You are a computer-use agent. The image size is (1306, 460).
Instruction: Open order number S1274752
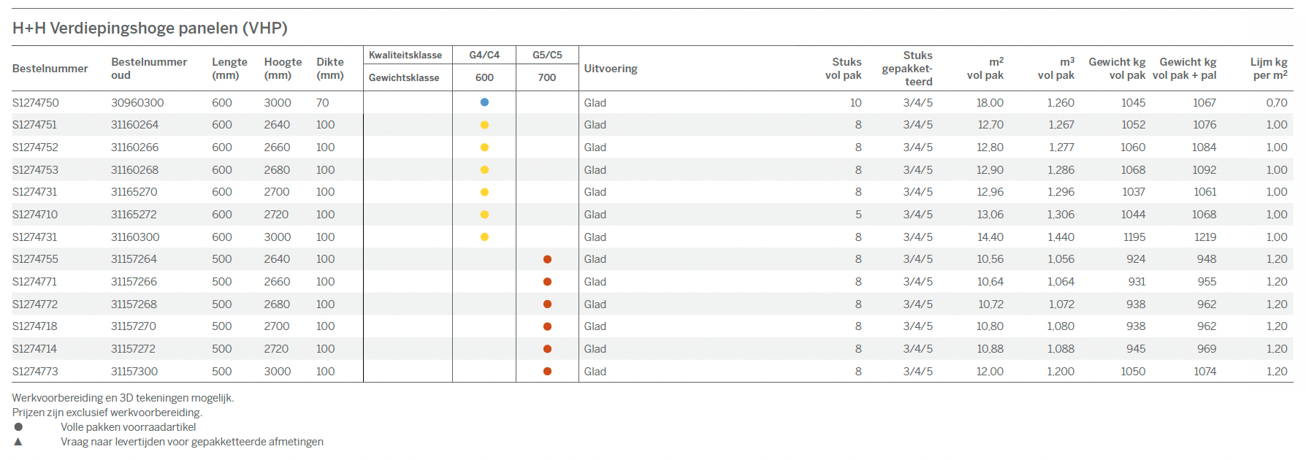click(x=35, y=147)
